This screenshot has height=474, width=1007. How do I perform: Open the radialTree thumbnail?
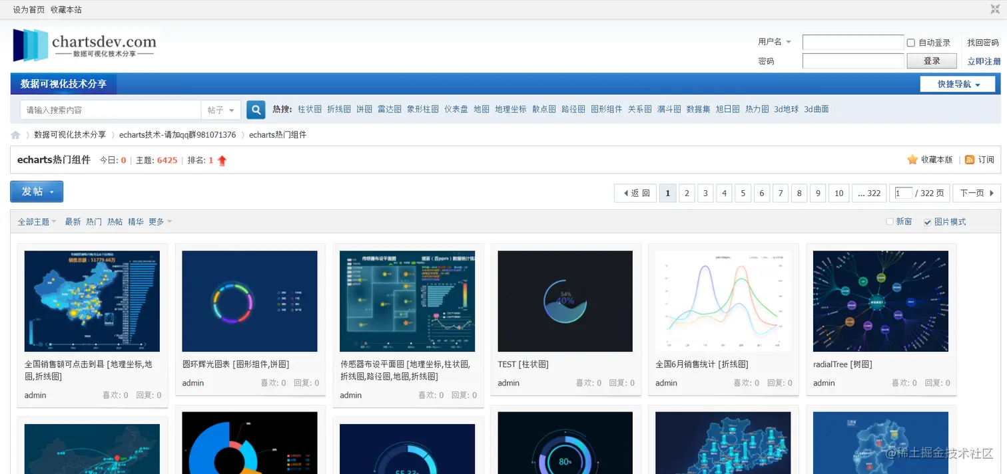tap(880, 301)
